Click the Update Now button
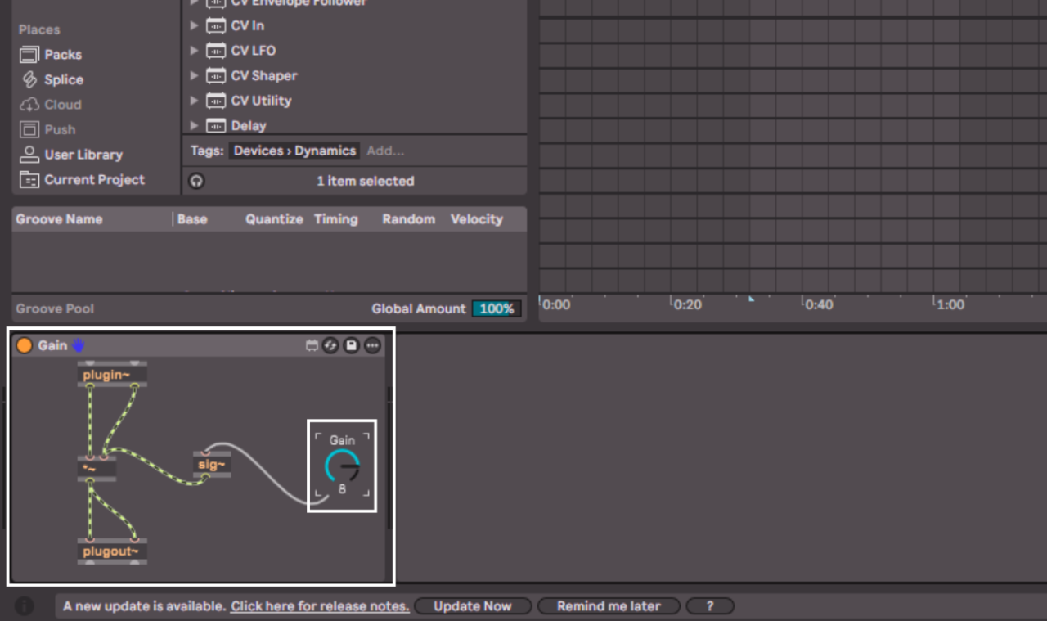1047x621 pixels. 473,606
